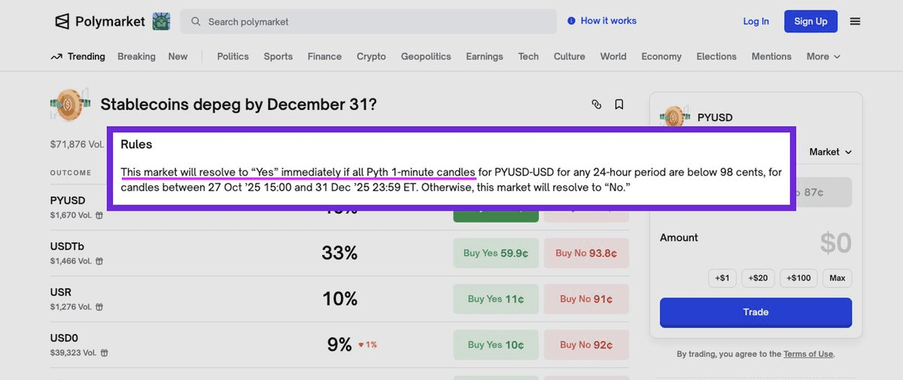Click the Statue of Liberty icon beside logo

[x=161, y=21]
